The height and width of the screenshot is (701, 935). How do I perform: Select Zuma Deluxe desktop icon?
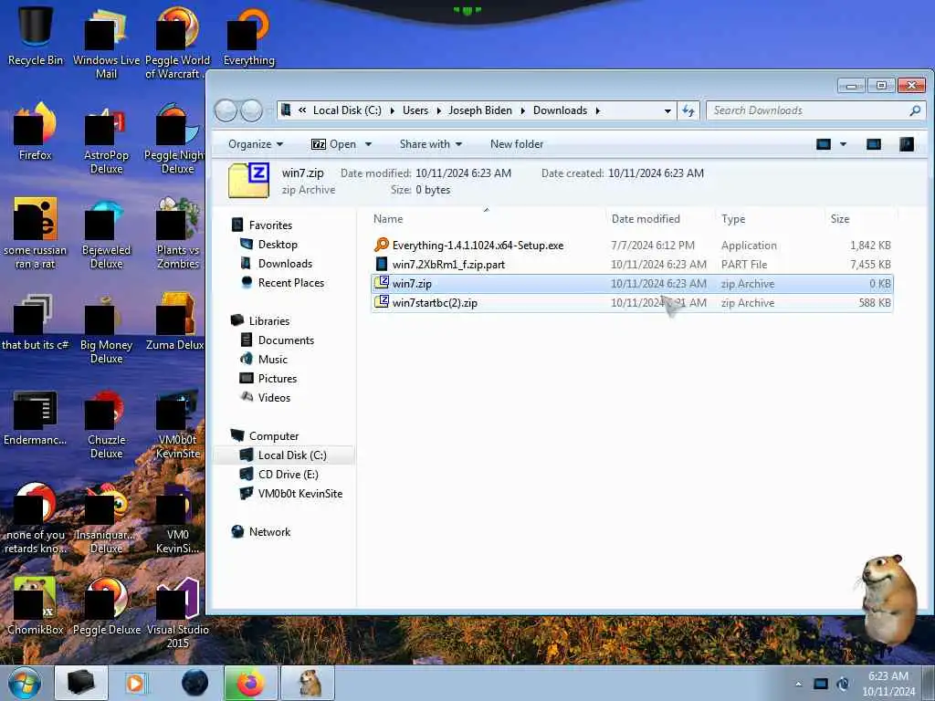pyautogui.click(x=176, y=322)
